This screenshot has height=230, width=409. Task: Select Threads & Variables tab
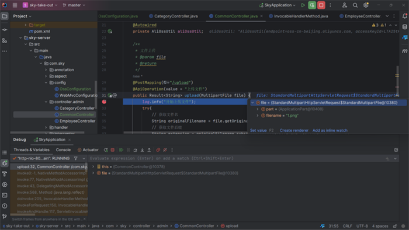32,150
